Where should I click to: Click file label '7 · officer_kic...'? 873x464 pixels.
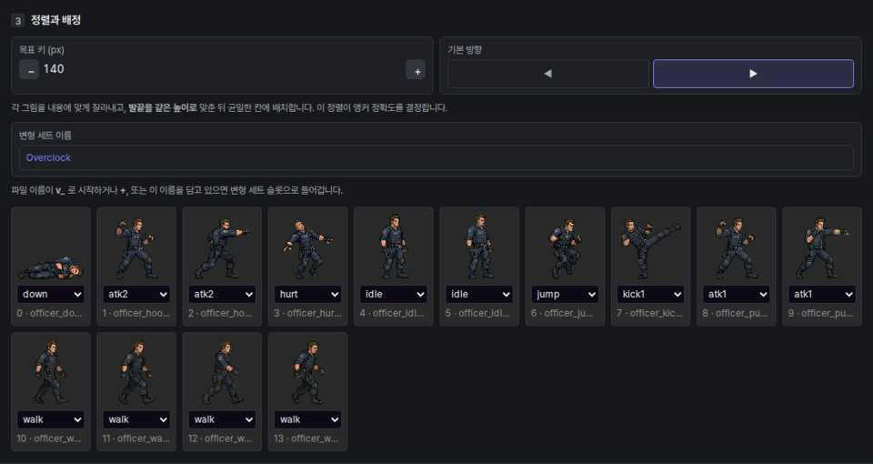649,313
